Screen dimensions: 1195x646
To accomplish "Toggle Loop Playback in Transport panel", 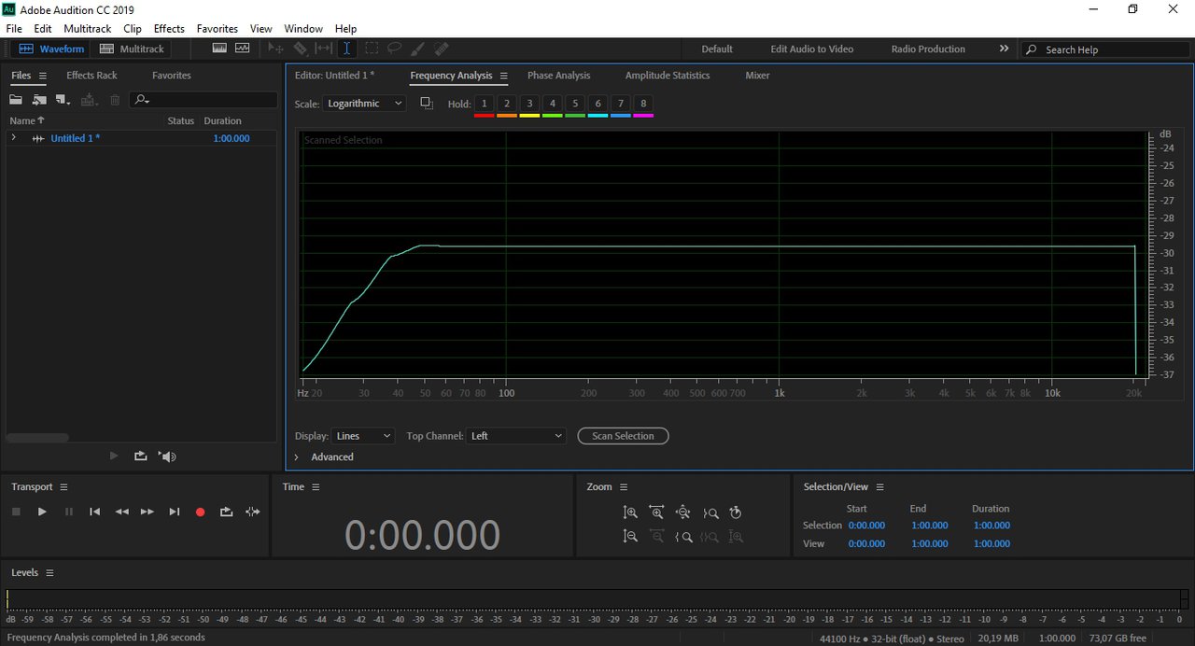I will tap(226, 512).
